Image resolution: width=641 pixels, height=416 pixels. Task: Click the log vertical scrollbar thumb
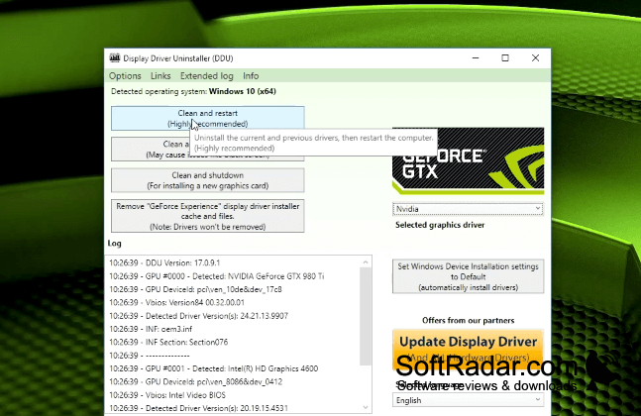coord(366,316)
